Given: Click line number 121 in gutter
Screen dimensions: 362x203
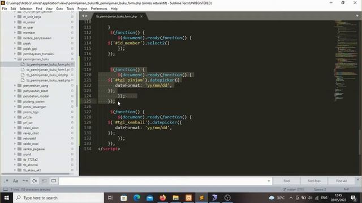Looking at the screenshot, I should pyautogui.click(x=88, y=80).
